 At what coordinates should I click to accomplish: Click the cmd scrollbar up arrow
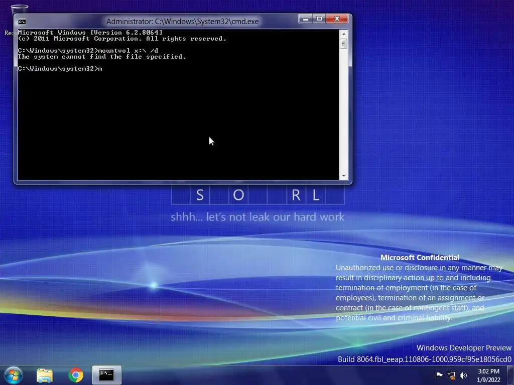click(343, 34)
